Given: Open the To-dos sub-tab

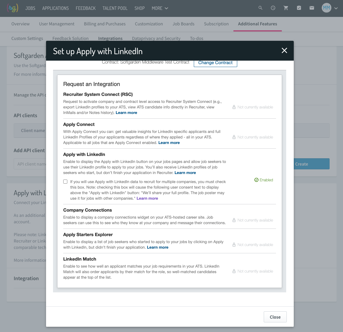Looking at the screenshot, I should click(196, 38).
